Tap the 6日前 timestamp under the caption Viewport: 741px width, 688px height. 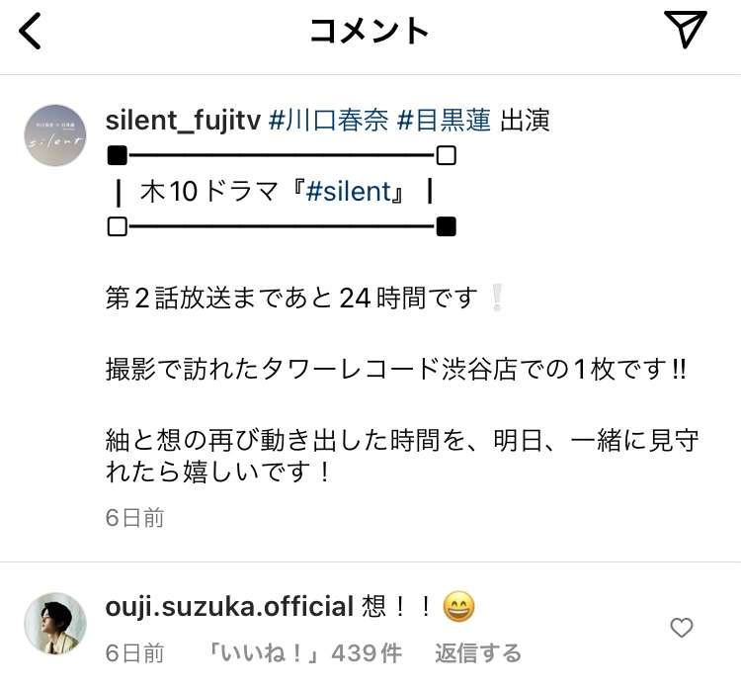click(134, 518)
